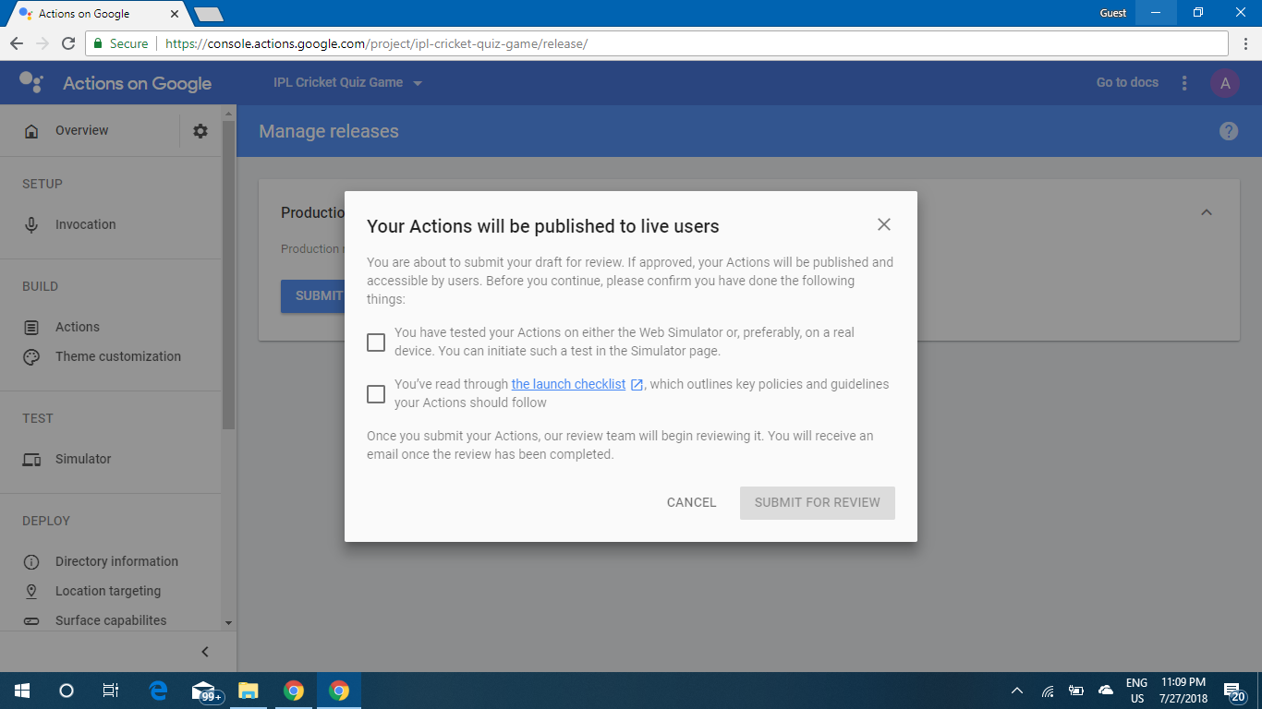Click the home icon next to Overview

[x=31, y=131]
